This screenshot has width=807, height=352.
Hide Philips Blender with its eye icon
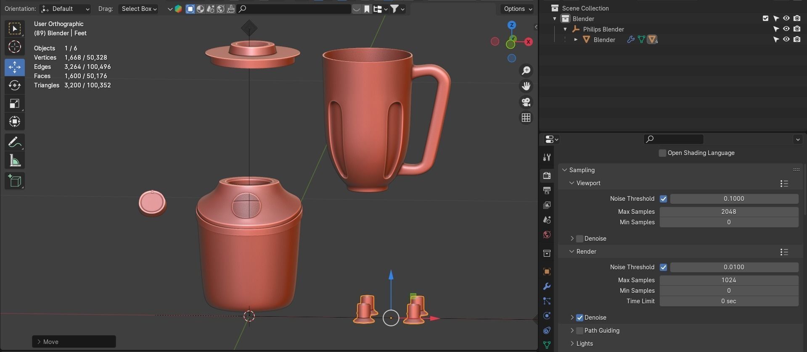tap(786, 29)
